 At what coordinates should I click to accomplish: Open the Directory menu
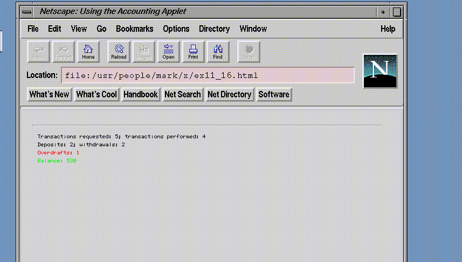[214, 29]
